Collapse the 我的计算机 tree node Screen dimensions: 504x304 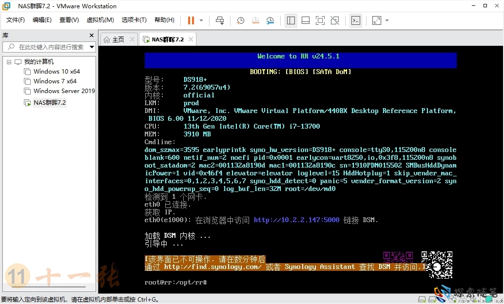pyautogui.click(x=8, y=61)
